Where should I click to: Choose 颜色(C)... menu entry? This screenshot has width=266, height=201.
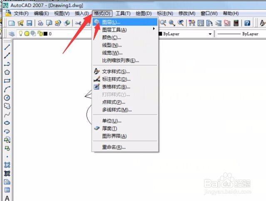coord(125,37)
